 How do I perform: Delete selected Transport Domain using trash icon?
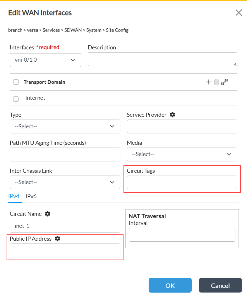coord(217,82)
